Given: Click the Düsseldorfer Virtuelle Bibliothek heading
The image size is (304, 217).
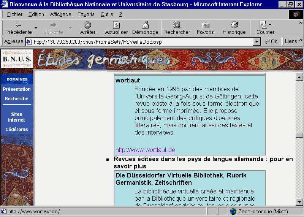Looking at the screenshot, I should point(181,179).
